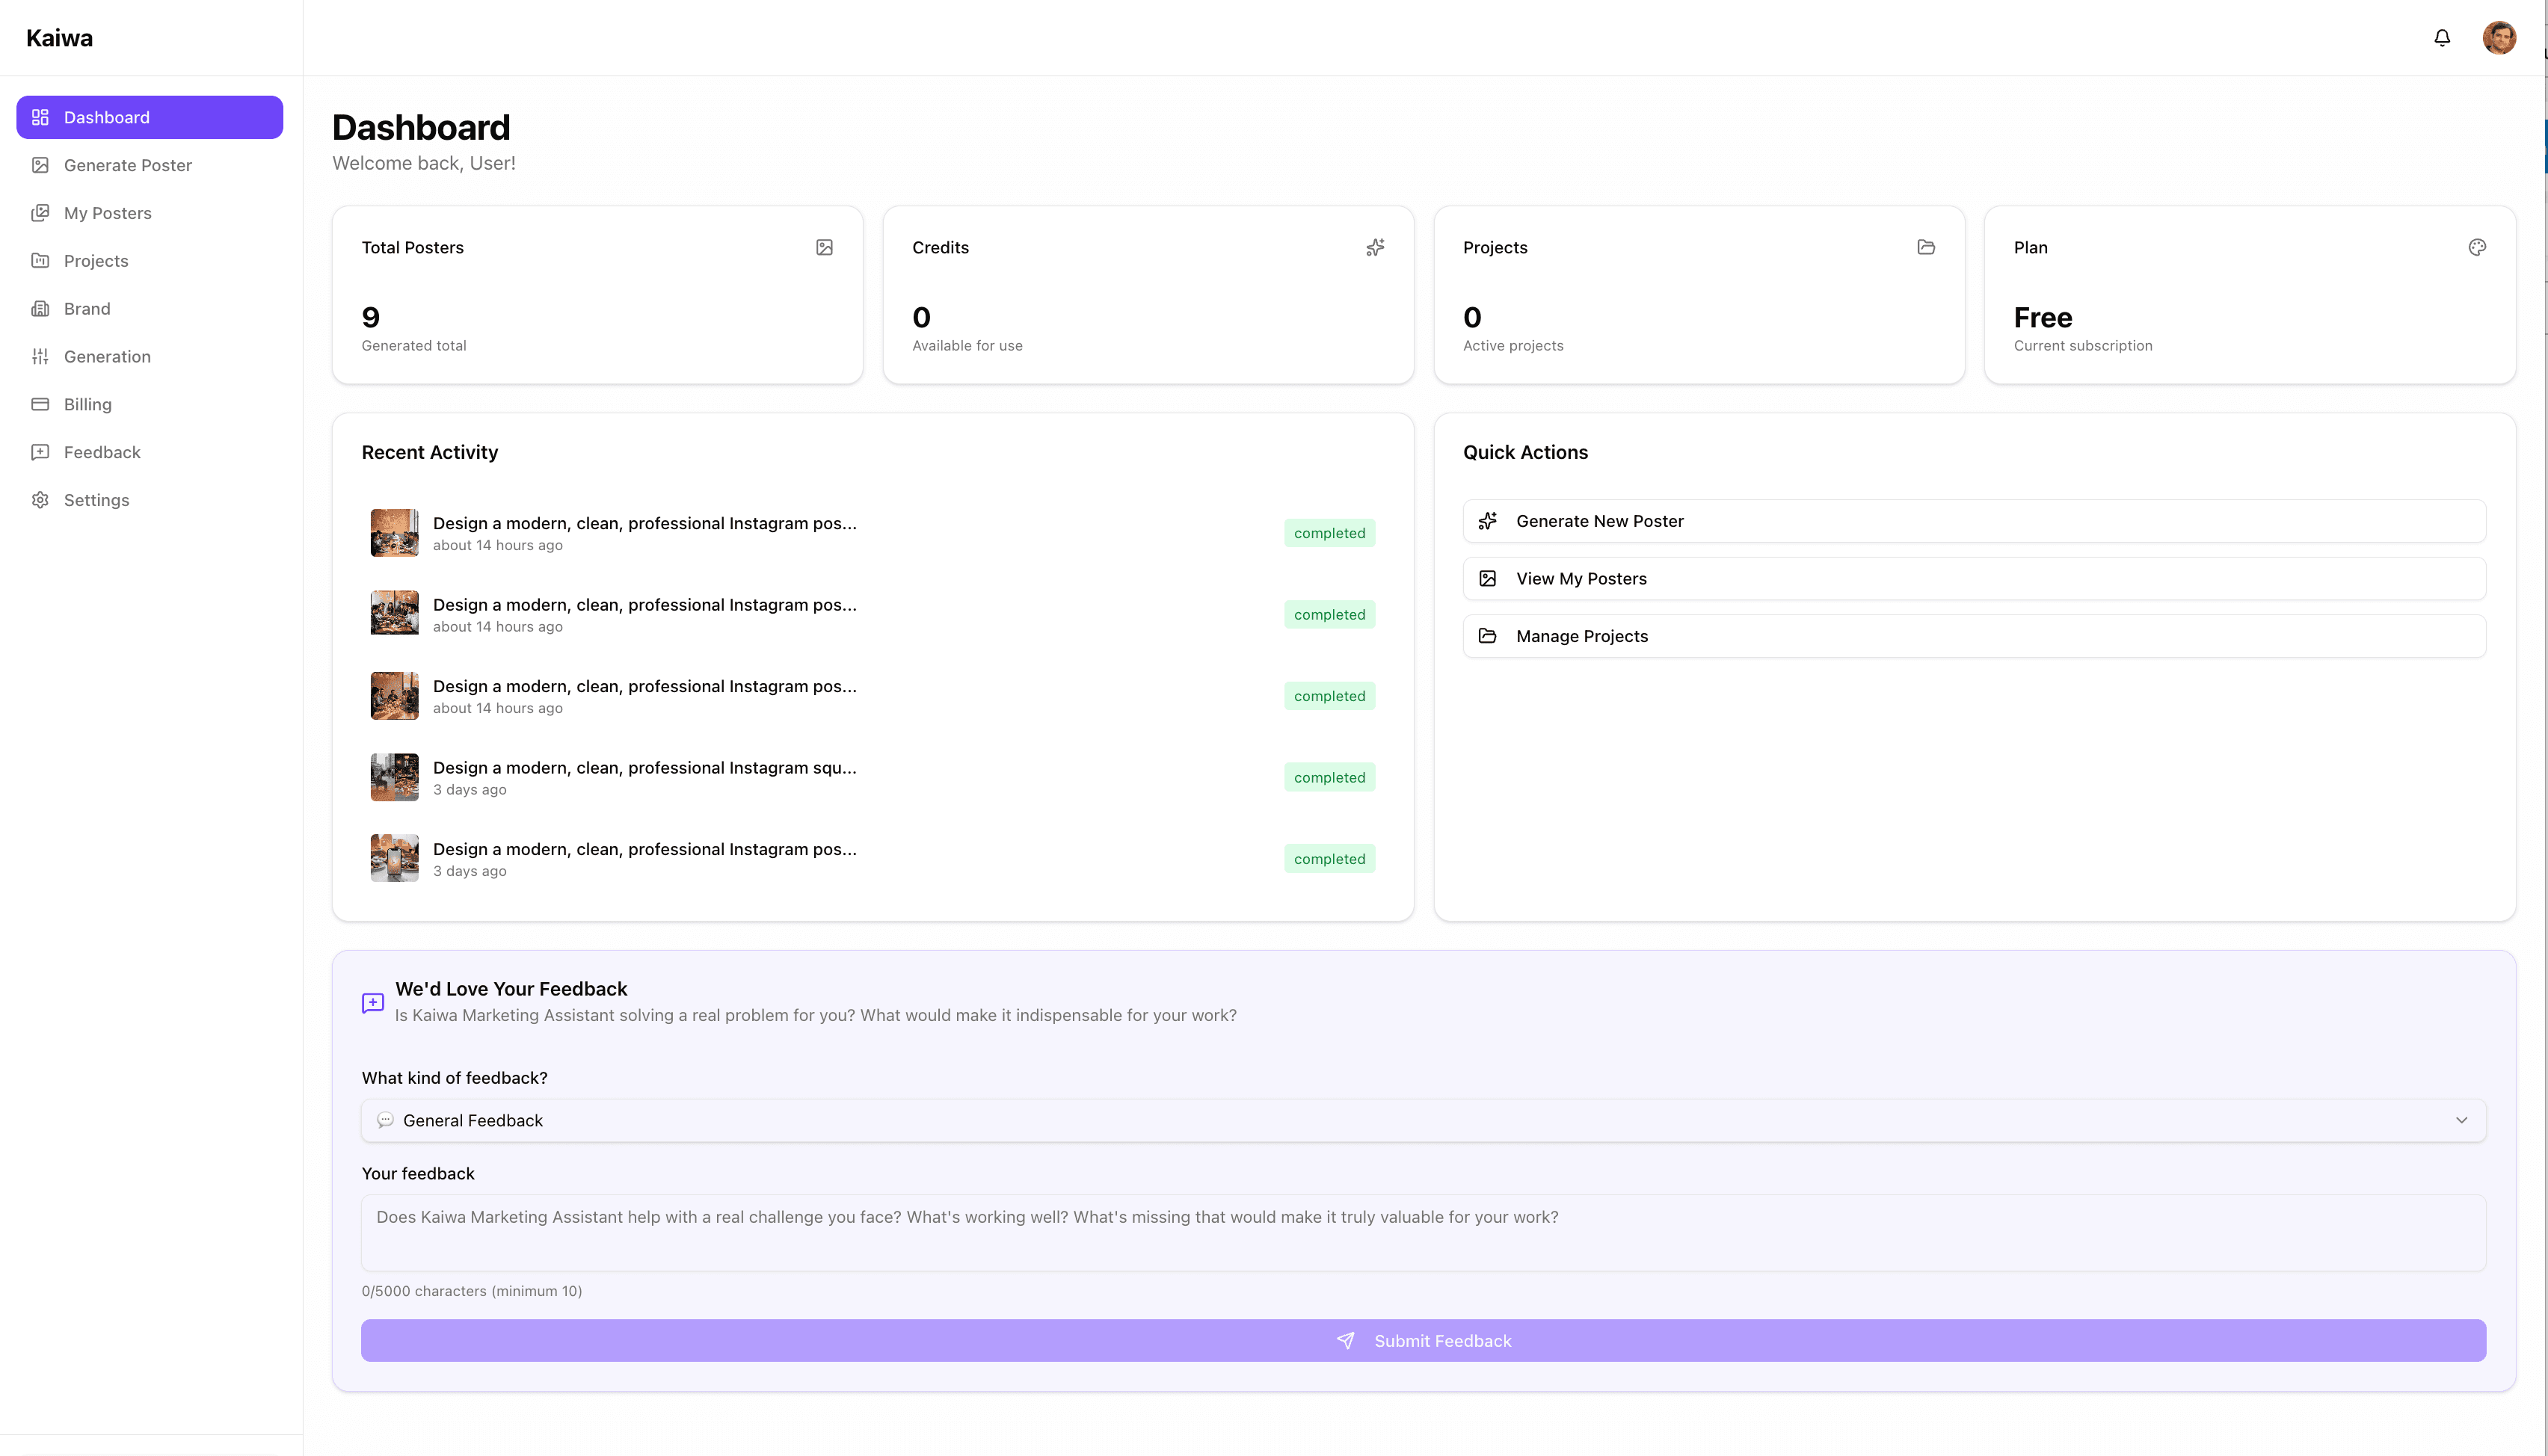Click the image icon on Total Posters card

pos(824,247)
